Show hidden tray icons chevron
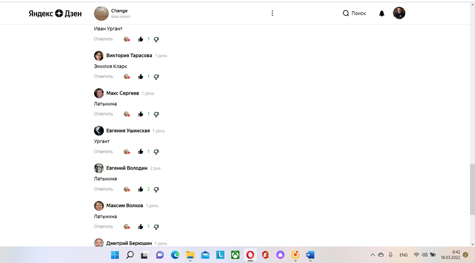Viewport: 475px width, 263px height. pos(372,255)
